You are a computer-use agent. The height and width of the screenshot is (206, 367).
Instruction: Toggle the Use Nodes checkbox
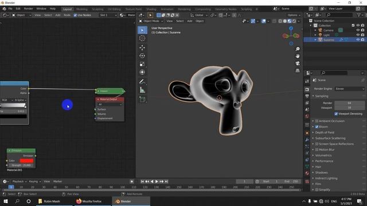(75, 15)
